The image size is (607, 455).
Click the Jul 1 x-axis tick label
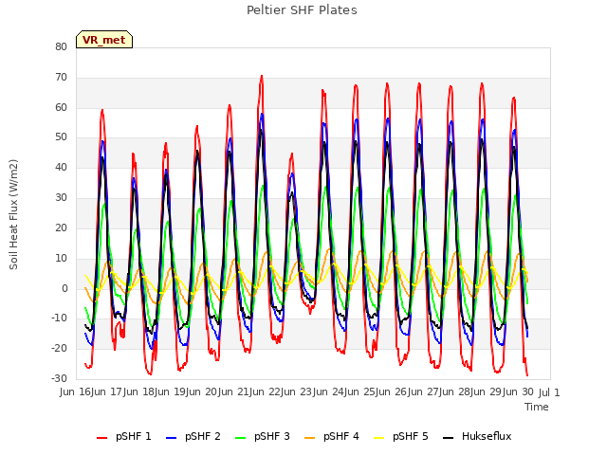click(549, 392)
